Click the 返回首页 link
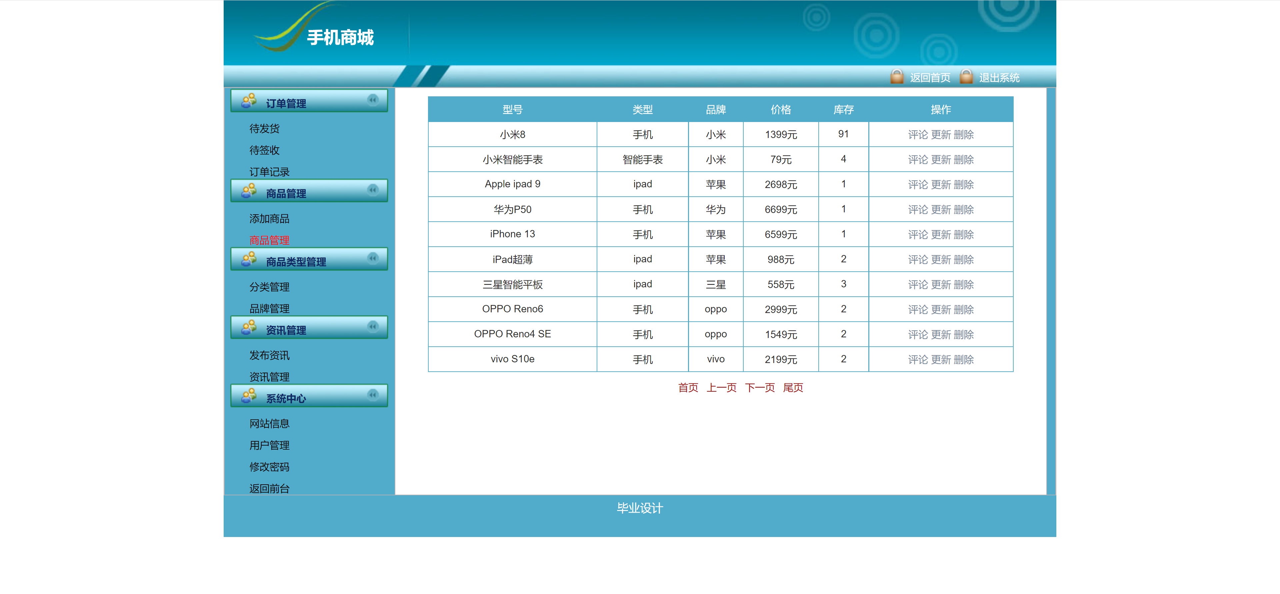The width and height of the screenshot is (1280, 594). pyautogui.click(x=930, y=78)
